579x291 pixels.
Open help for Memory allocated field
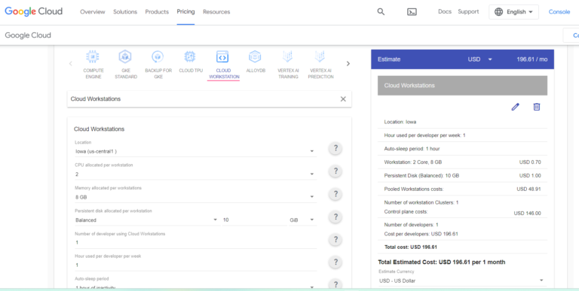pyautogui.click(x=335, y=194)
